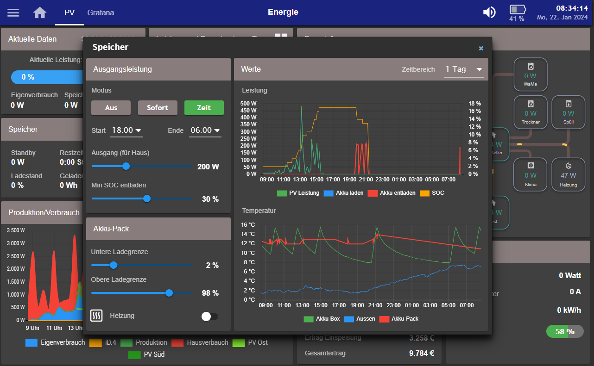
Task: Open the Zeitbereich dropdown
Action: [463, 69]
